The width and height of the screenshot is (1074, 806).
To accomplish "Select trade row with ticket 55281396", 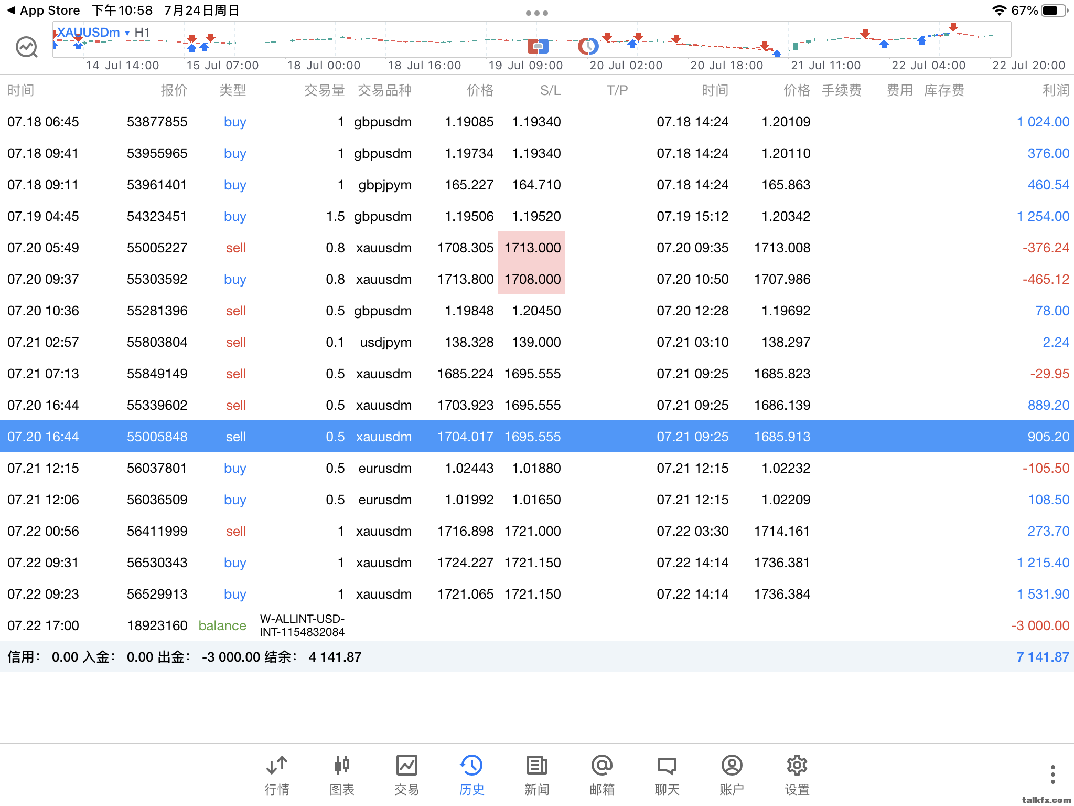I will pyautogui.click(x=537, y=311).
